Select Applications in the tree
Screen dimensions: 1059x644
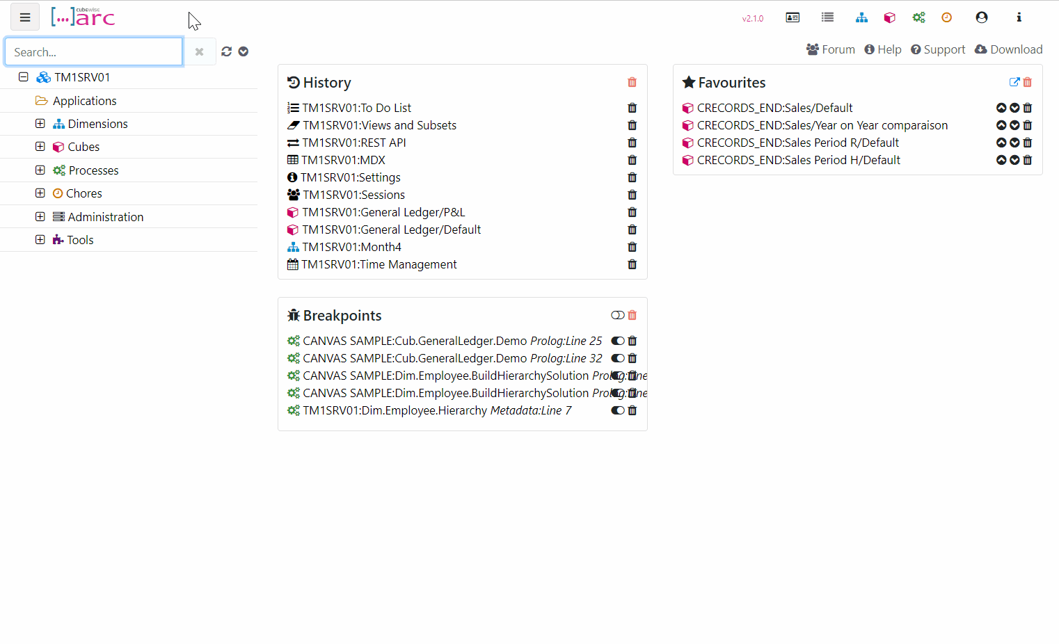84,101
